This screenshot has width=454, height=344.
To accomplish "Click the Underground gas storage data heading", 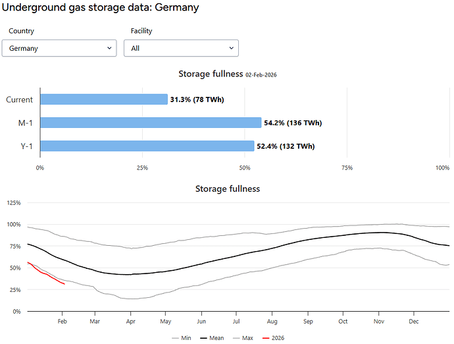I will tap(101, 8).
